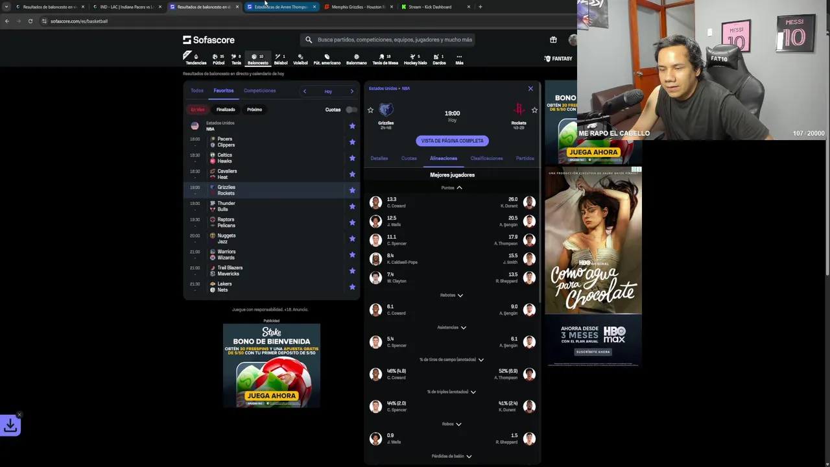Click VISTA DE PÁGINA COMPLETA button
The height and width of the screenshot is (467, 830).
click(x=452, y=141)
